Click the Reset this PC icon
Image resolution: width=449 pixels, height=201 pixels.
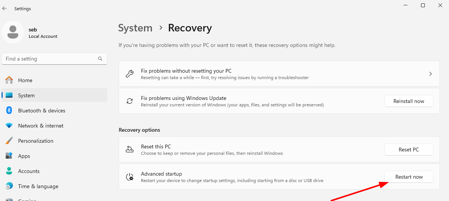[x=130, y=150]
